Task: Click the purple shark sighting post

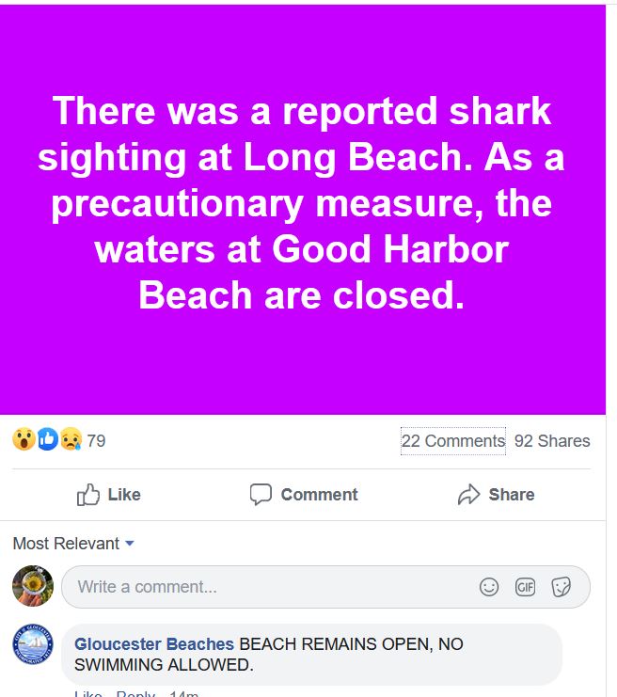Action: click(x=303, y=209)
